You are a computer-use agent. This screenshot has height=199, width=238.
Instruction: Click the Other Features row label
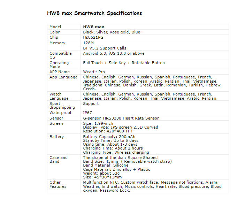point(58,184)
